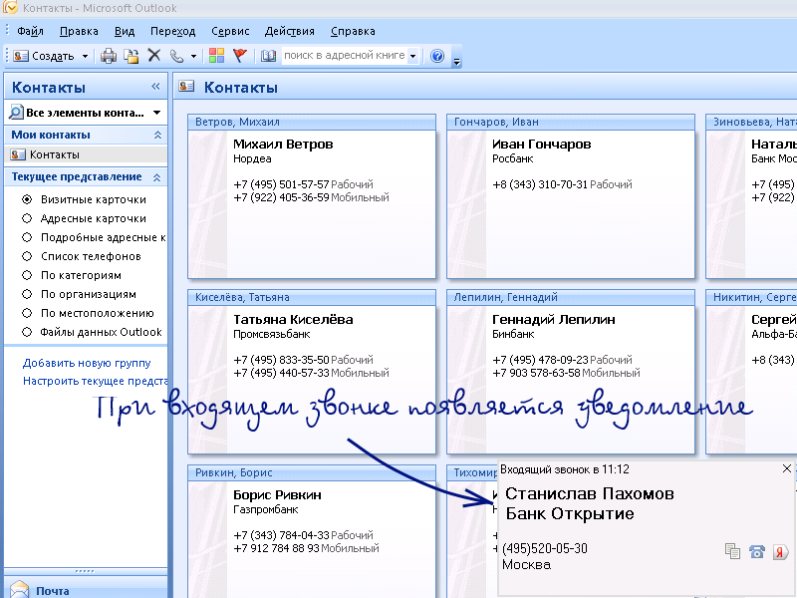Image resolution: width=797 pixels, height=598 pixels.
Task: Open the address book search dropdown arrow
Action: 413,56
